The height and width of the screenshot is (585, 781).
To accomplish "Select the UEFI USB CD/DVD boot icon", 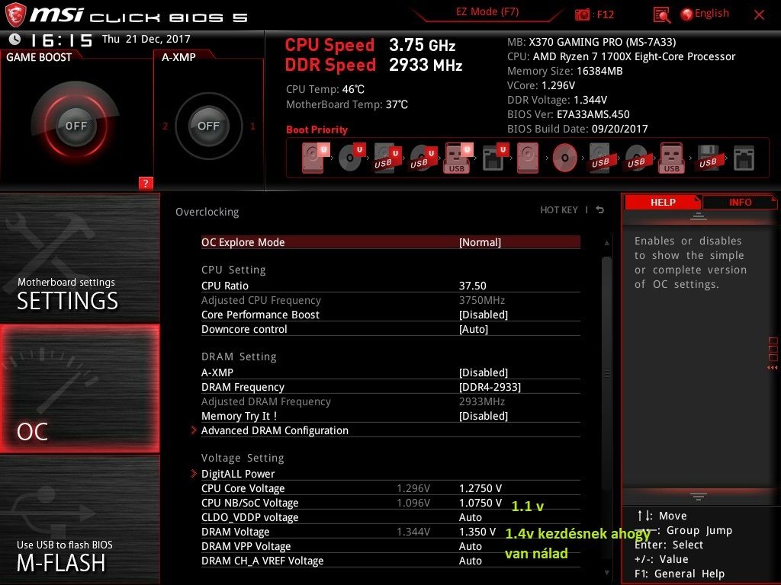I will point(423,158).
